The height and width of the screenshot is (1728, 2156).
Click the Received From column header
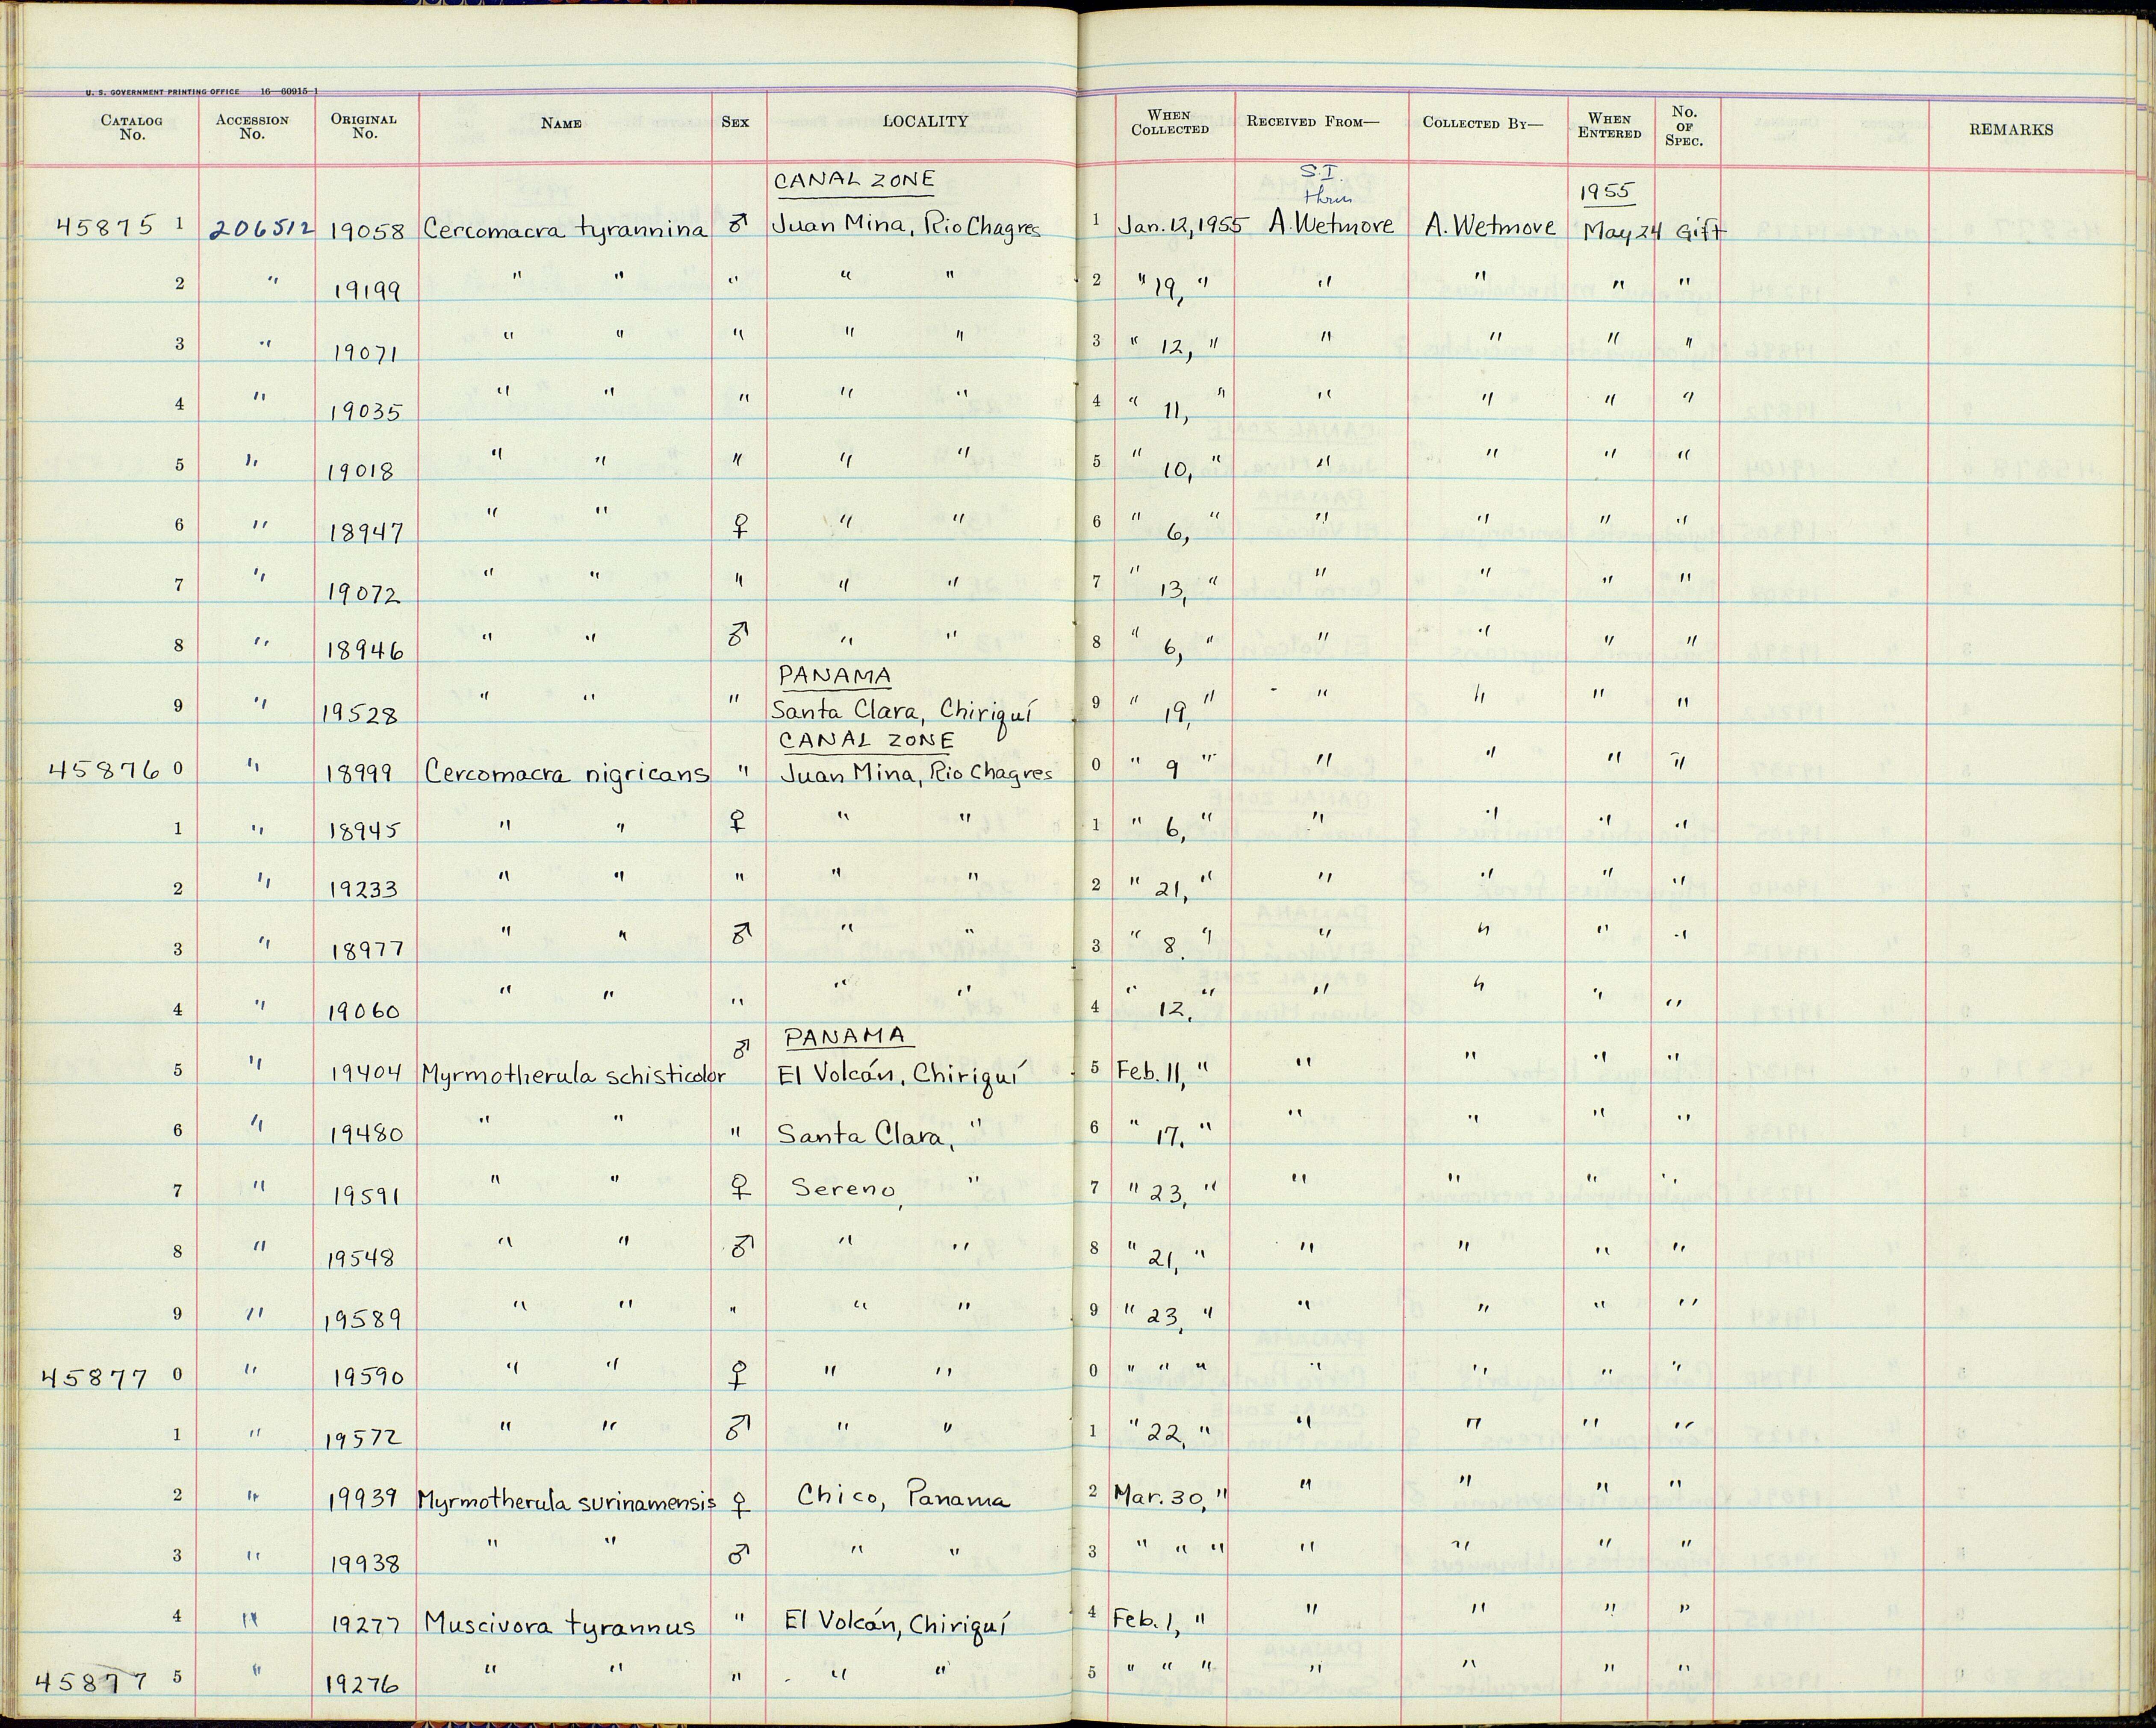click(1313, 122)
